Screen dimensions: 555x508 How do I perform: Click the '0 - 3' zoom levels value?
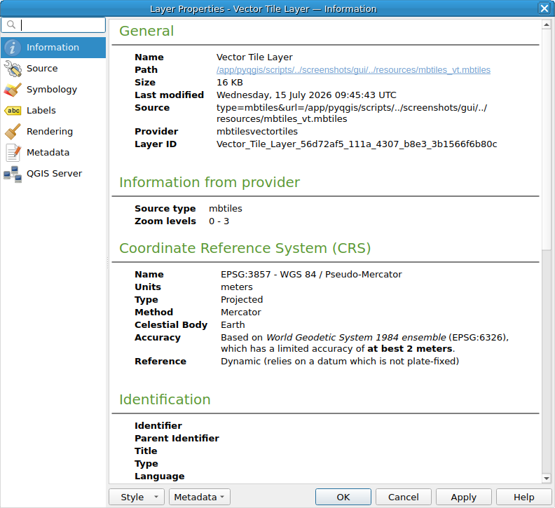point(219,221)
